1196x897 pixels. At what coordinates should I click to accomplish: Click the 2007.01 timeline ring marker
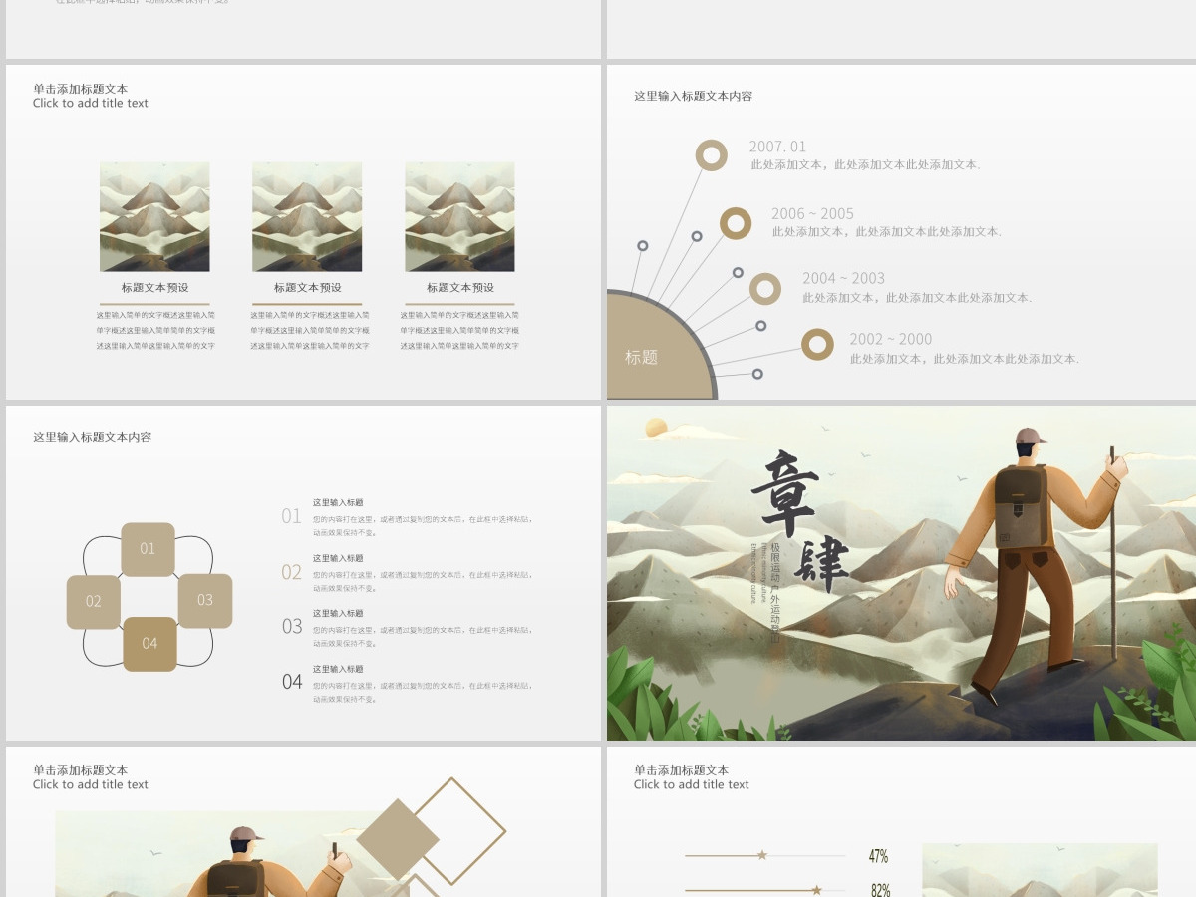pyautogui.click(x=711, y=154)
